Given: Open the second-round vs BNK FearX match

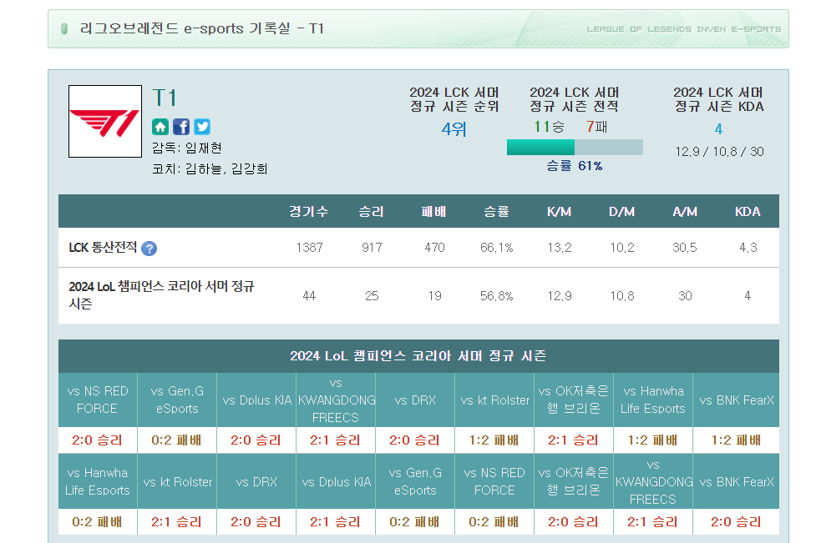Looking at the screenshot, I should [737, 481].
